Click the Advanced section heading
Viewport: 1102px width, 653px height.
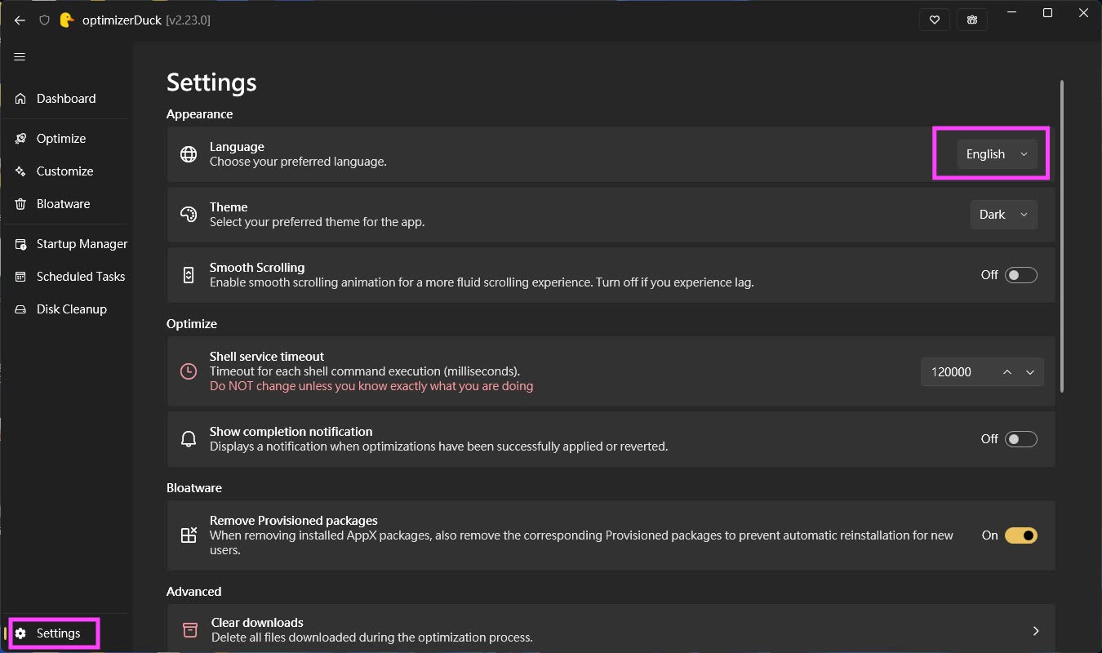point(193,592)
